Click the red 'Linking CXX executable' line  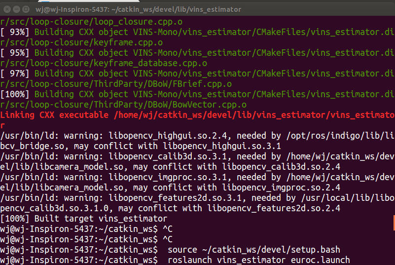(x=197, y=115)
